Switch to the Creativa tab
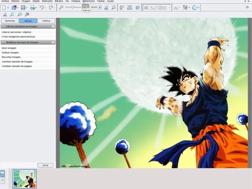252x189 pixels. coord(46,21)
